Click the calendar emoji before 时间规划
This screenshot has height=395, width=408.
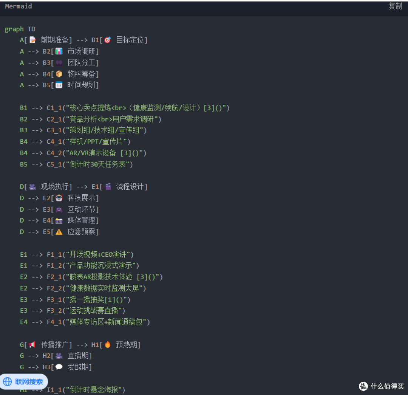click(59, 85)
